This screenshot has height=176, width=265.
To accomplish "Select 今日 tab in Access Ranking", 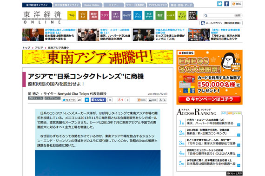I will tap(224, 113).
